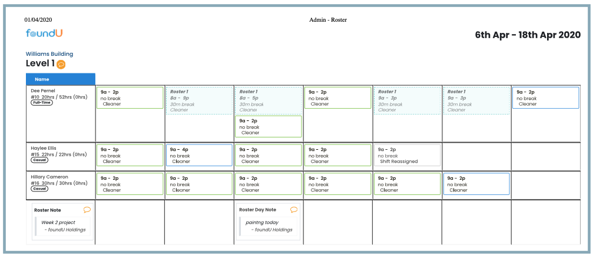This screenshot has width=593, height=259.
Task: Select the Name column header
Action: coord(61,79)
